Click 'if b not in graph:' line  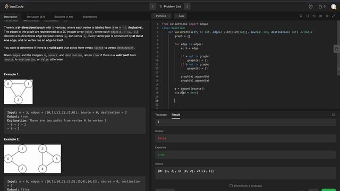click(195, 64)
